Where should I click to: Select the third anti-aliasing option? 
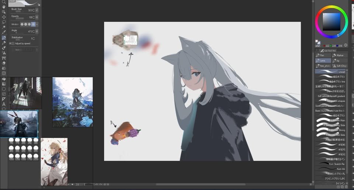[29, 24]
